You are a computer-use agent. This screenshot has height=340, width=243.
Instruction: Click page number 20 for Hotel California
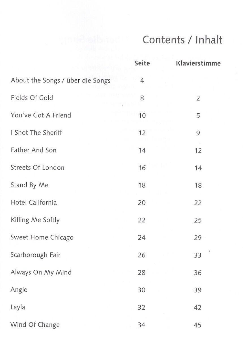[142, 203]
